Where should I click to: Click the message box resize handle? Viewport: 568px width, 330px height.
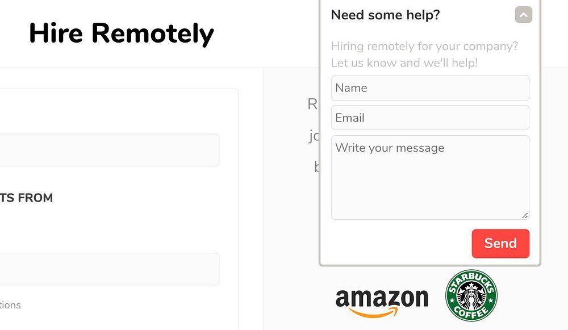click(x=525, y=215)
